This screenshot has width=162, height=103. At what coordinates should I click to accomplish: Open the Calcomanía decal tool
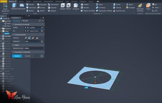53,5
